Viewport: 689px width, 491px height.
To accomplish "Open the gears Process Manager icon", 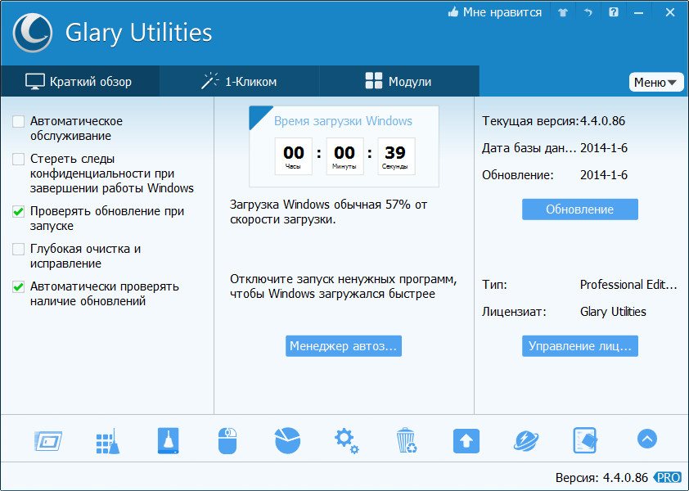I will [347, 440].
